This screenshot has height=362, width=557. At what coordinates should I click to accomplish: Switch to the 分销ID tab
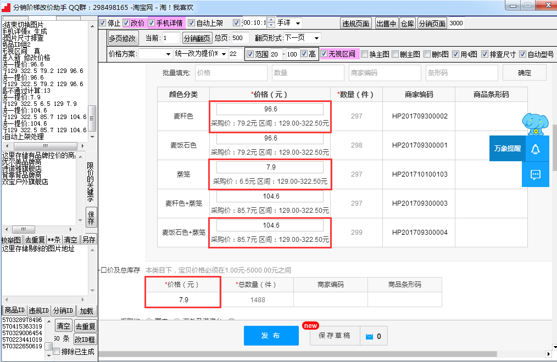[63, 310]
